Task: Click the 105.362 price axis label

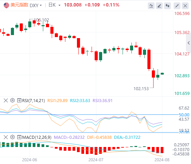Action: pyautogui.click(x=182, y=33)
